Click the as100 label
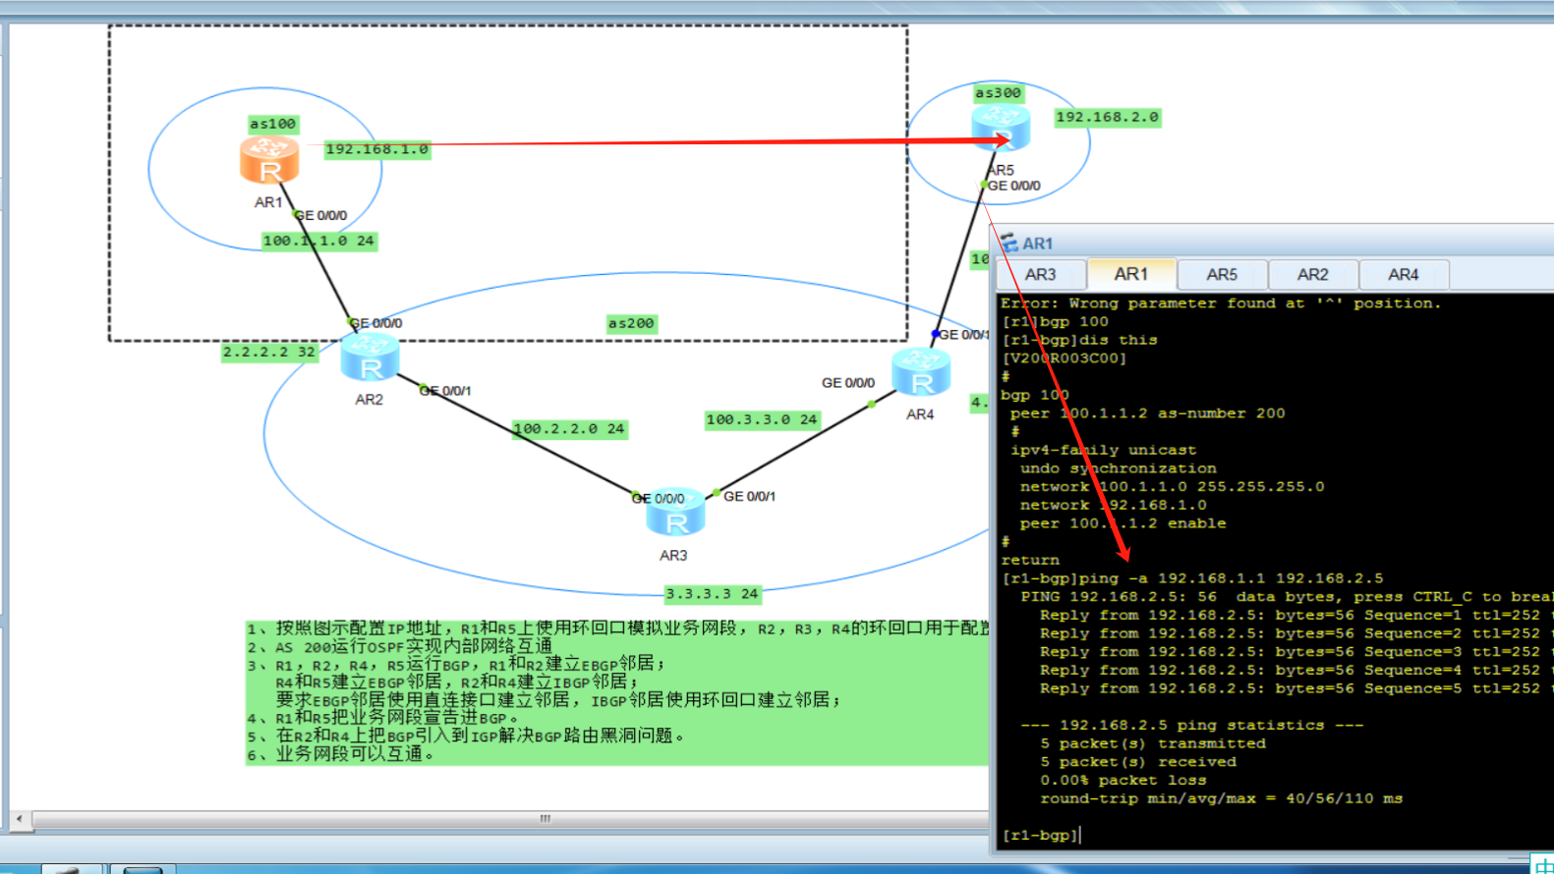The height and width of the screenshot is (874, 1554). [273, 124]
